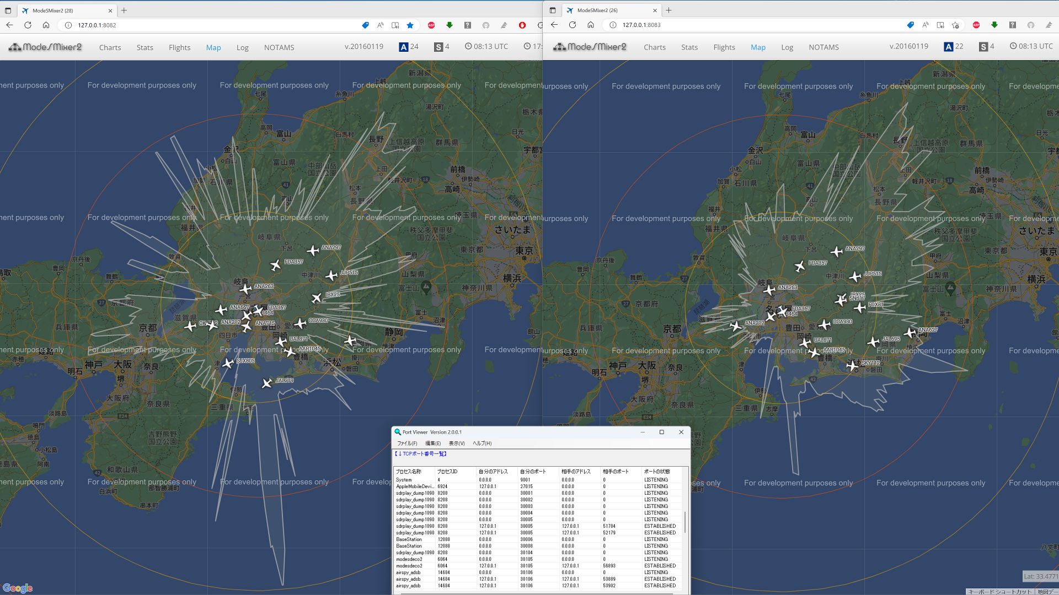This screenshot has width=1059, height=595.
Task: Open the Charts page in left window
Action: 110,47
